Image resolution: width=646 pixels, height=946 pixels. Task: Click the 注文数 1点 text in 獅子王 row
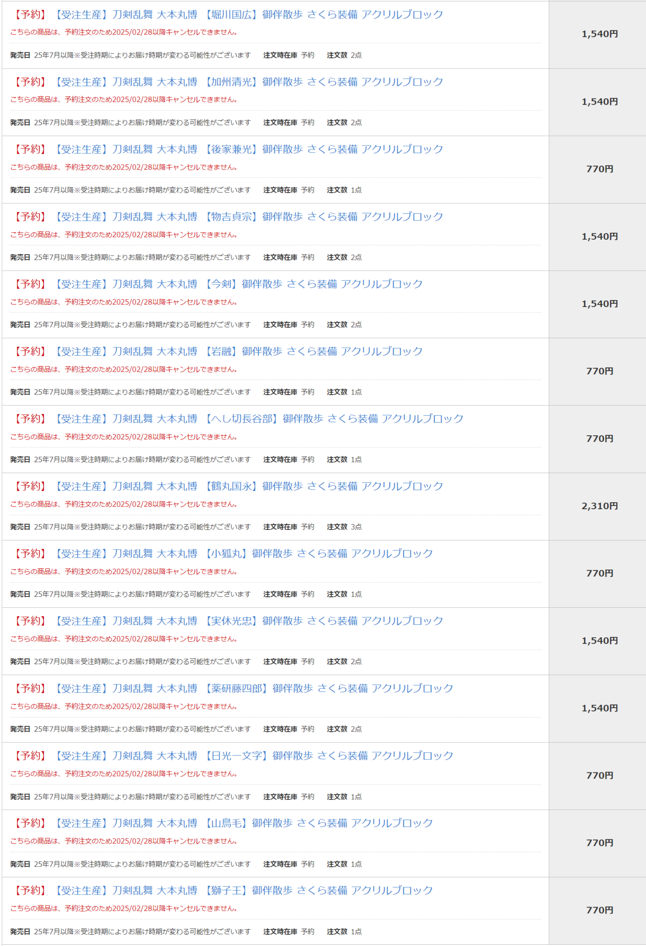(344, 931)
